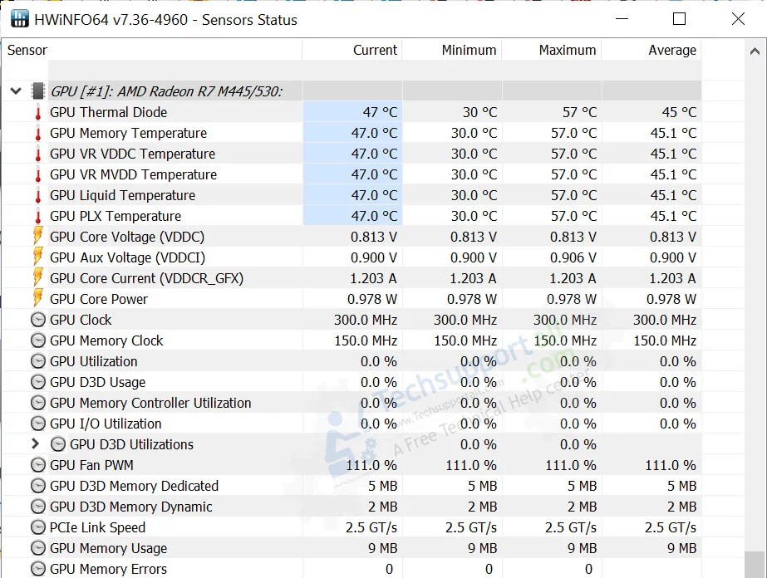Click the HWiNFO64 icon in the title bar

point(18,19)
